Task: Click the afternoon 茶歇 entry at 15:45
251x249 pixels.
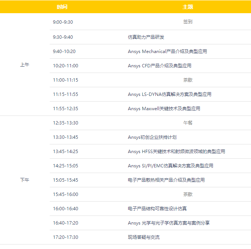Action: 188,194
